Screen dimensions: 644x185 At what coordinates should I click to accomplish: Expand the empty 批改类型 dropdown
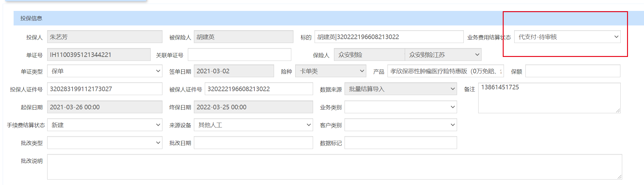pyautogui.click(x=105, y=143)
